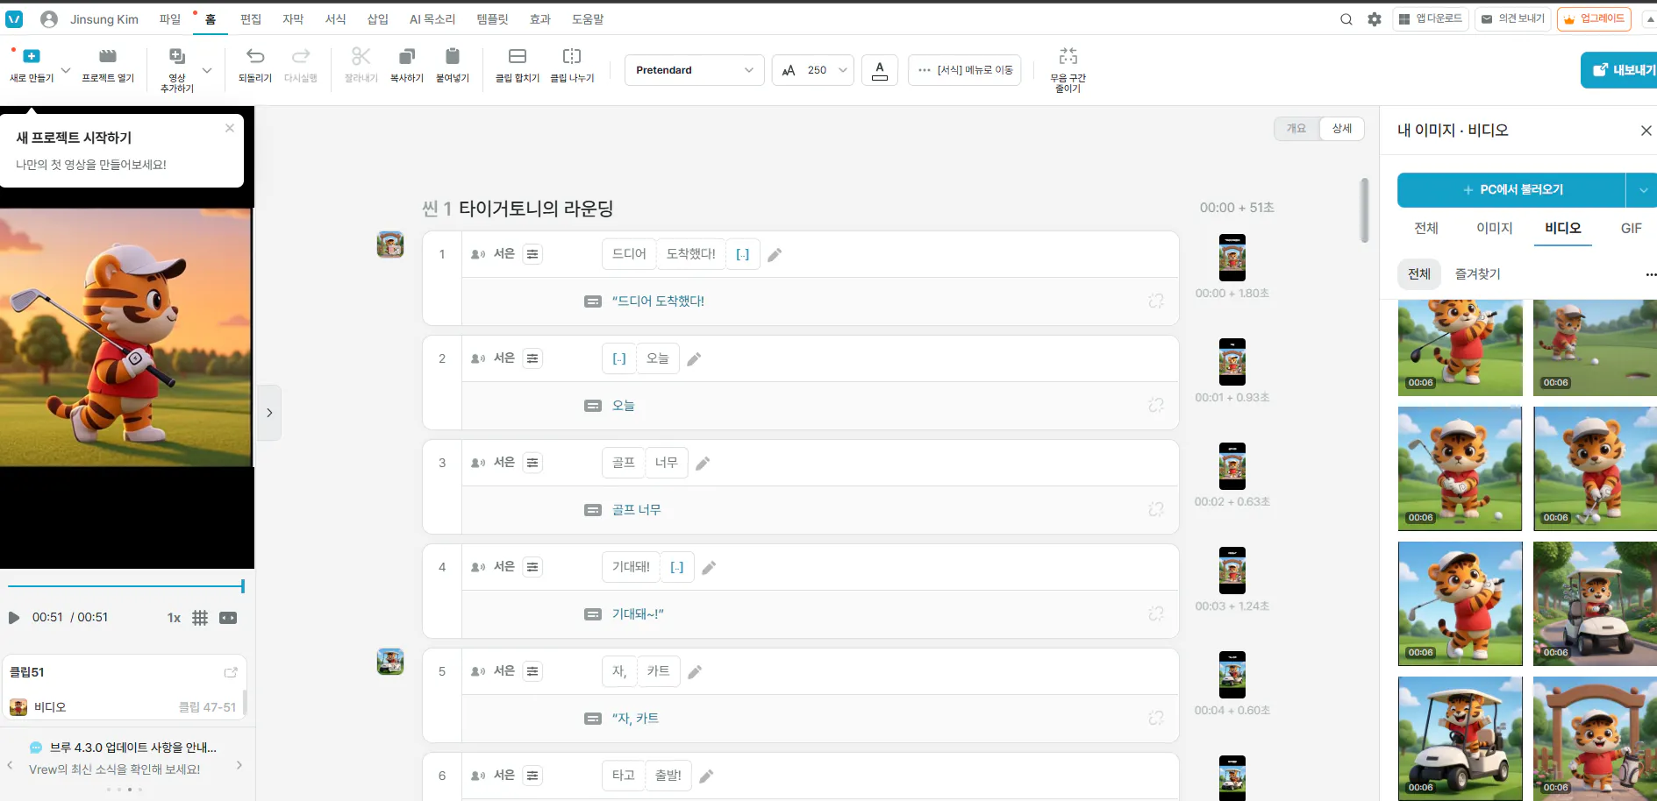This screenshot has height=801, width=1657.
Task: Click the refresh subtitle icon in clip 1 row
Action: coord(1156,301)
